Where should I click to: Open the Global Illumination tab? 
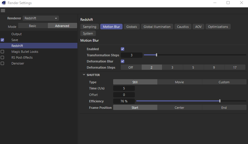point(157,27)
